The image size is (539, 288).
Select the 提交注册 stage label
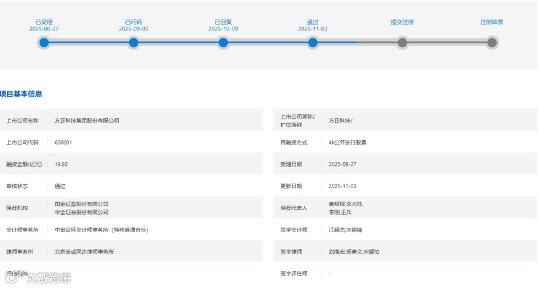[402, 22]
